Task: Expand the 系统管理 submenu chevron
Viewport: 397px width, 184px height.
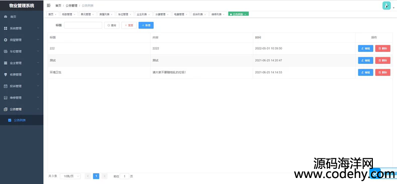Action: tap(38, 28)
